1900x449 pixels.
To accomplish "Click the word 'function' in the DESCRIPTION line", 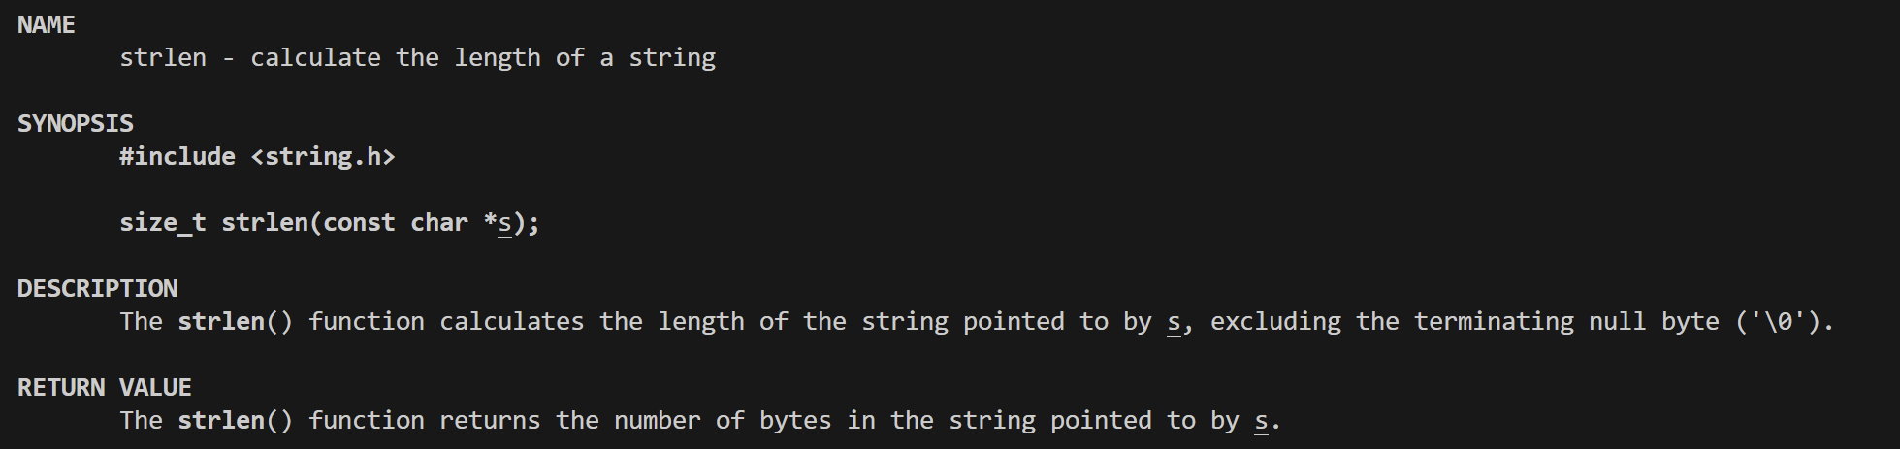I will [x=367, y=322].
